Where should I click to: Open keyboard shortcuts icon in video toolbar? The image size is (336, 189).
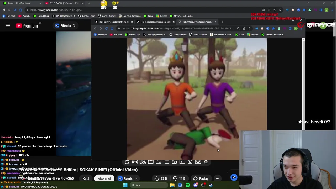tap(198, 162)
